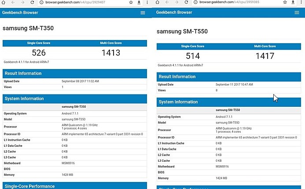
Task: Click upload date September 11 2017 10:47 AM
Action: (x=235, y=84)
